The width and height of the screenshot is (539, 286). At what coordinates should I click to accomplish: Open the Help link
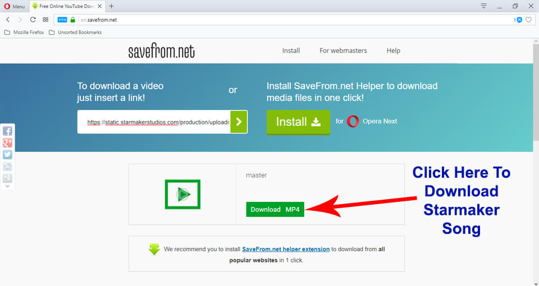tap(393, 50)
